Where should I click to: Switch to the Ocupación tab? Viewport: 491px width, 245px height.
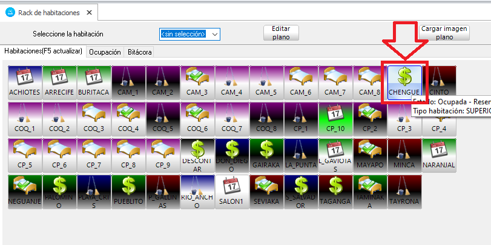105,52
